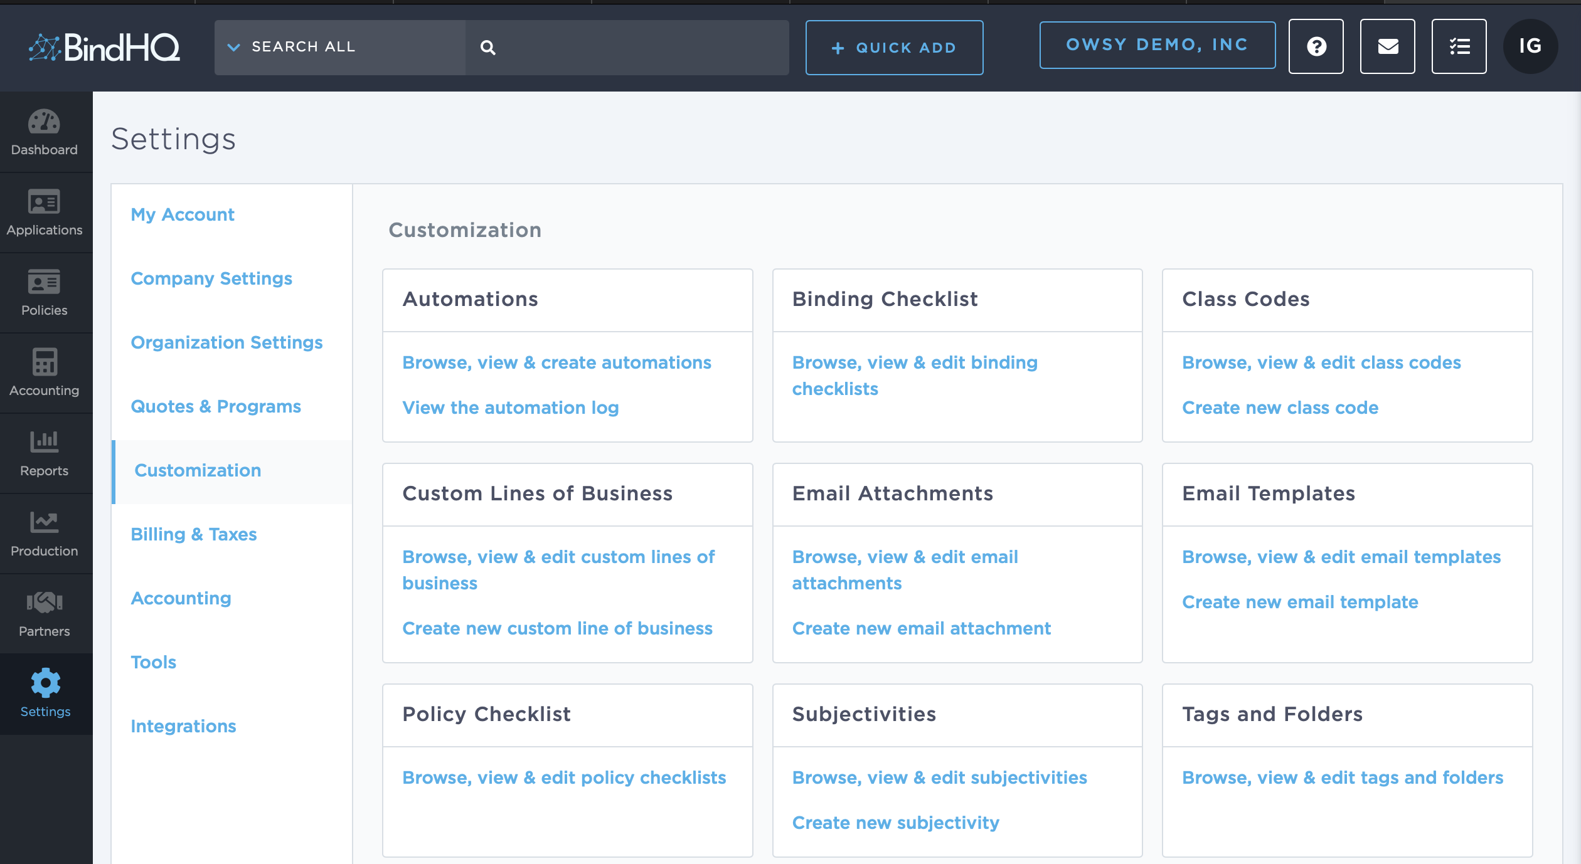Open Accounting calculator icon in sidebar
Viewport: 1581px width, 864px height.
(x=44, y=362)
